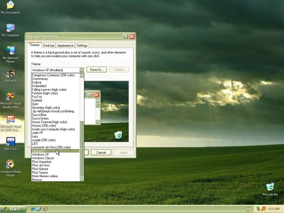This screenshot has height=213, width=284.
Task: Select the Visual J# 2005 Express shortcut
Action: click(x=11, y=123)
